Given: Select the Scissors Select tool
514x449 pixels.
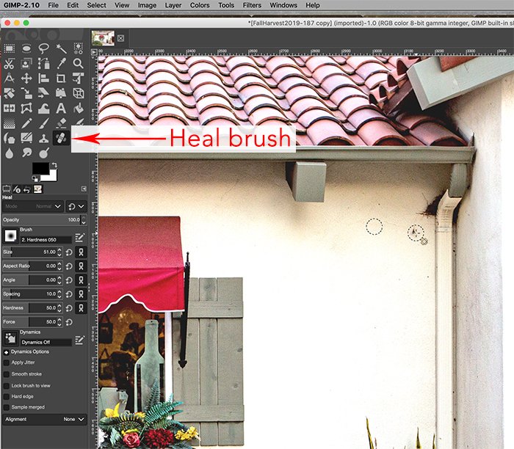Looking at the screenshot, I should click(x=9, y=64).
